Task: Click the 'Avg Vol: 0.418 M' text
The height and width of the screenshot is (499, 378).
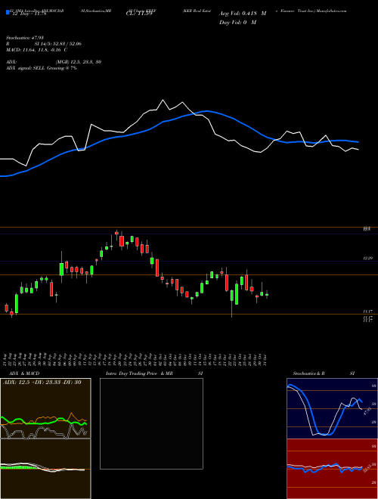Action: [x=243, y=14]
